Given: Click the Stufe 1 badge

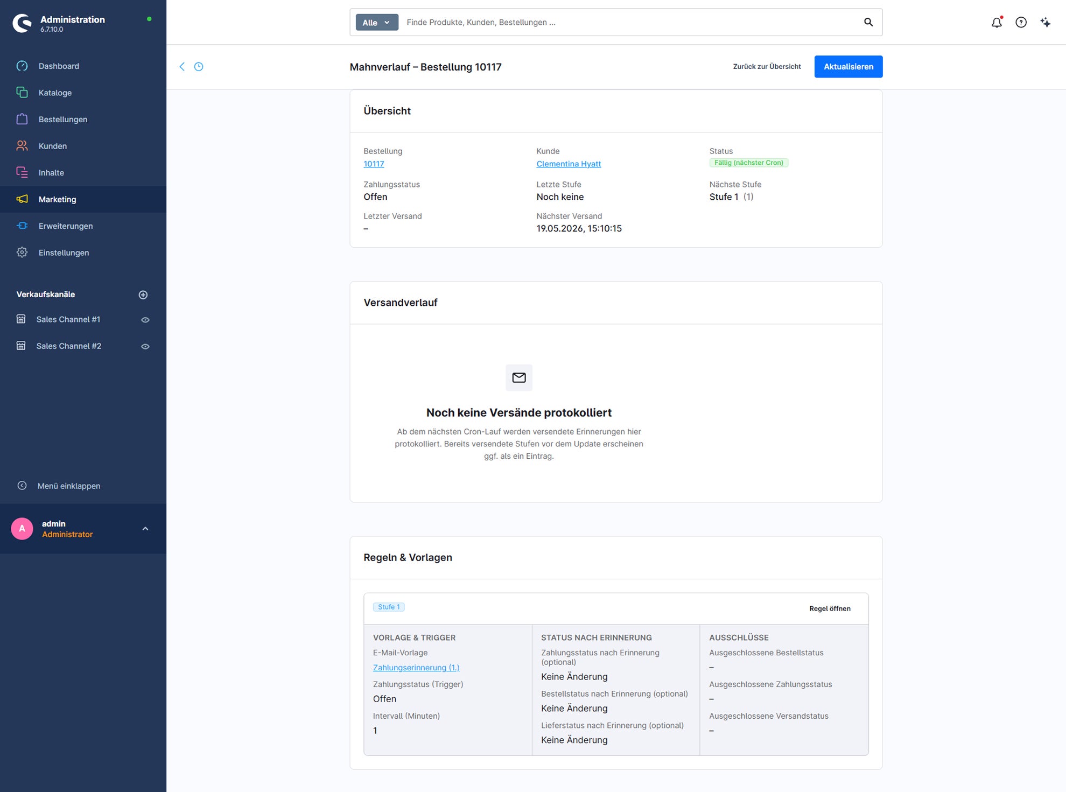Looking at the screenshot, I should tap(389, 607).
